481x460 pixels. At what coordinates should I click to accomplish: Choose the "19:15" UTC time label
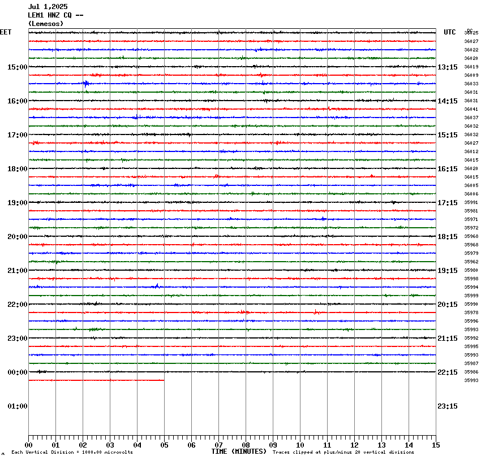448,271
